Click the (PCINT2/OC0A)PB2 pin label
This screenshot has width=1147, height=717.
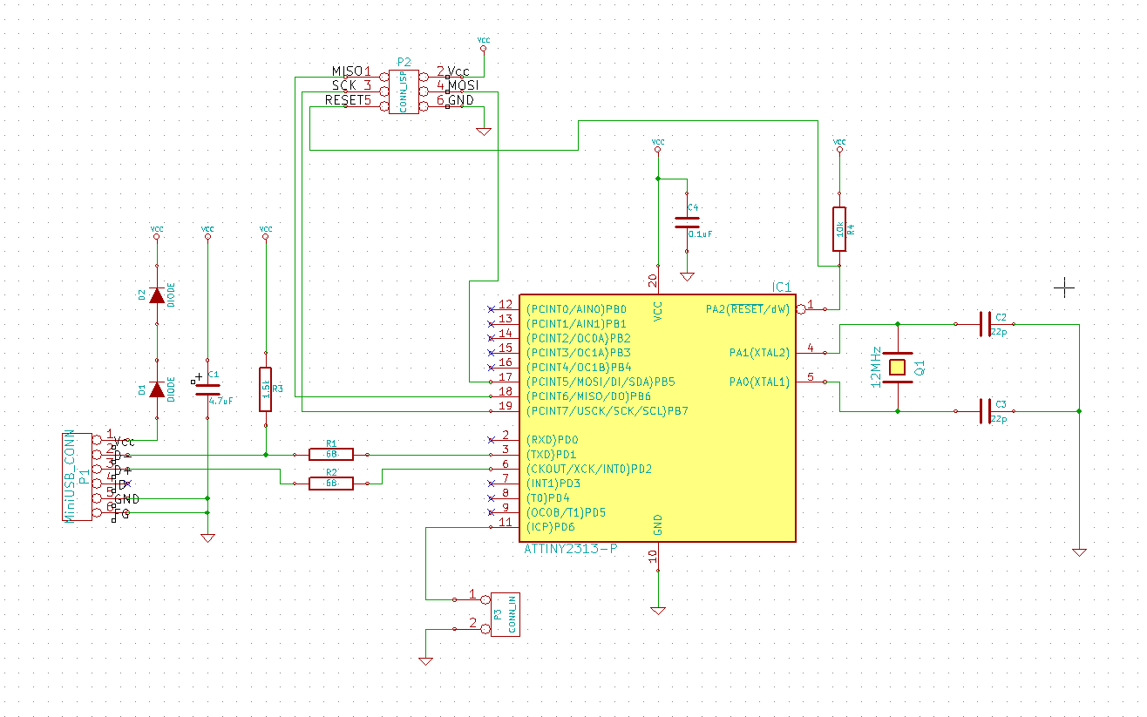(x=578, y=338)
